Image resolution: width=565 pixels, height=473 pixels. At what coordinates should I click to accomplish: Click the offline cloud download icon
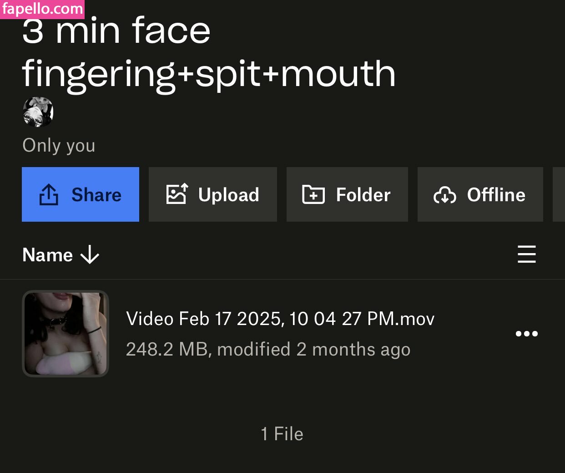[x=444, y=195]
